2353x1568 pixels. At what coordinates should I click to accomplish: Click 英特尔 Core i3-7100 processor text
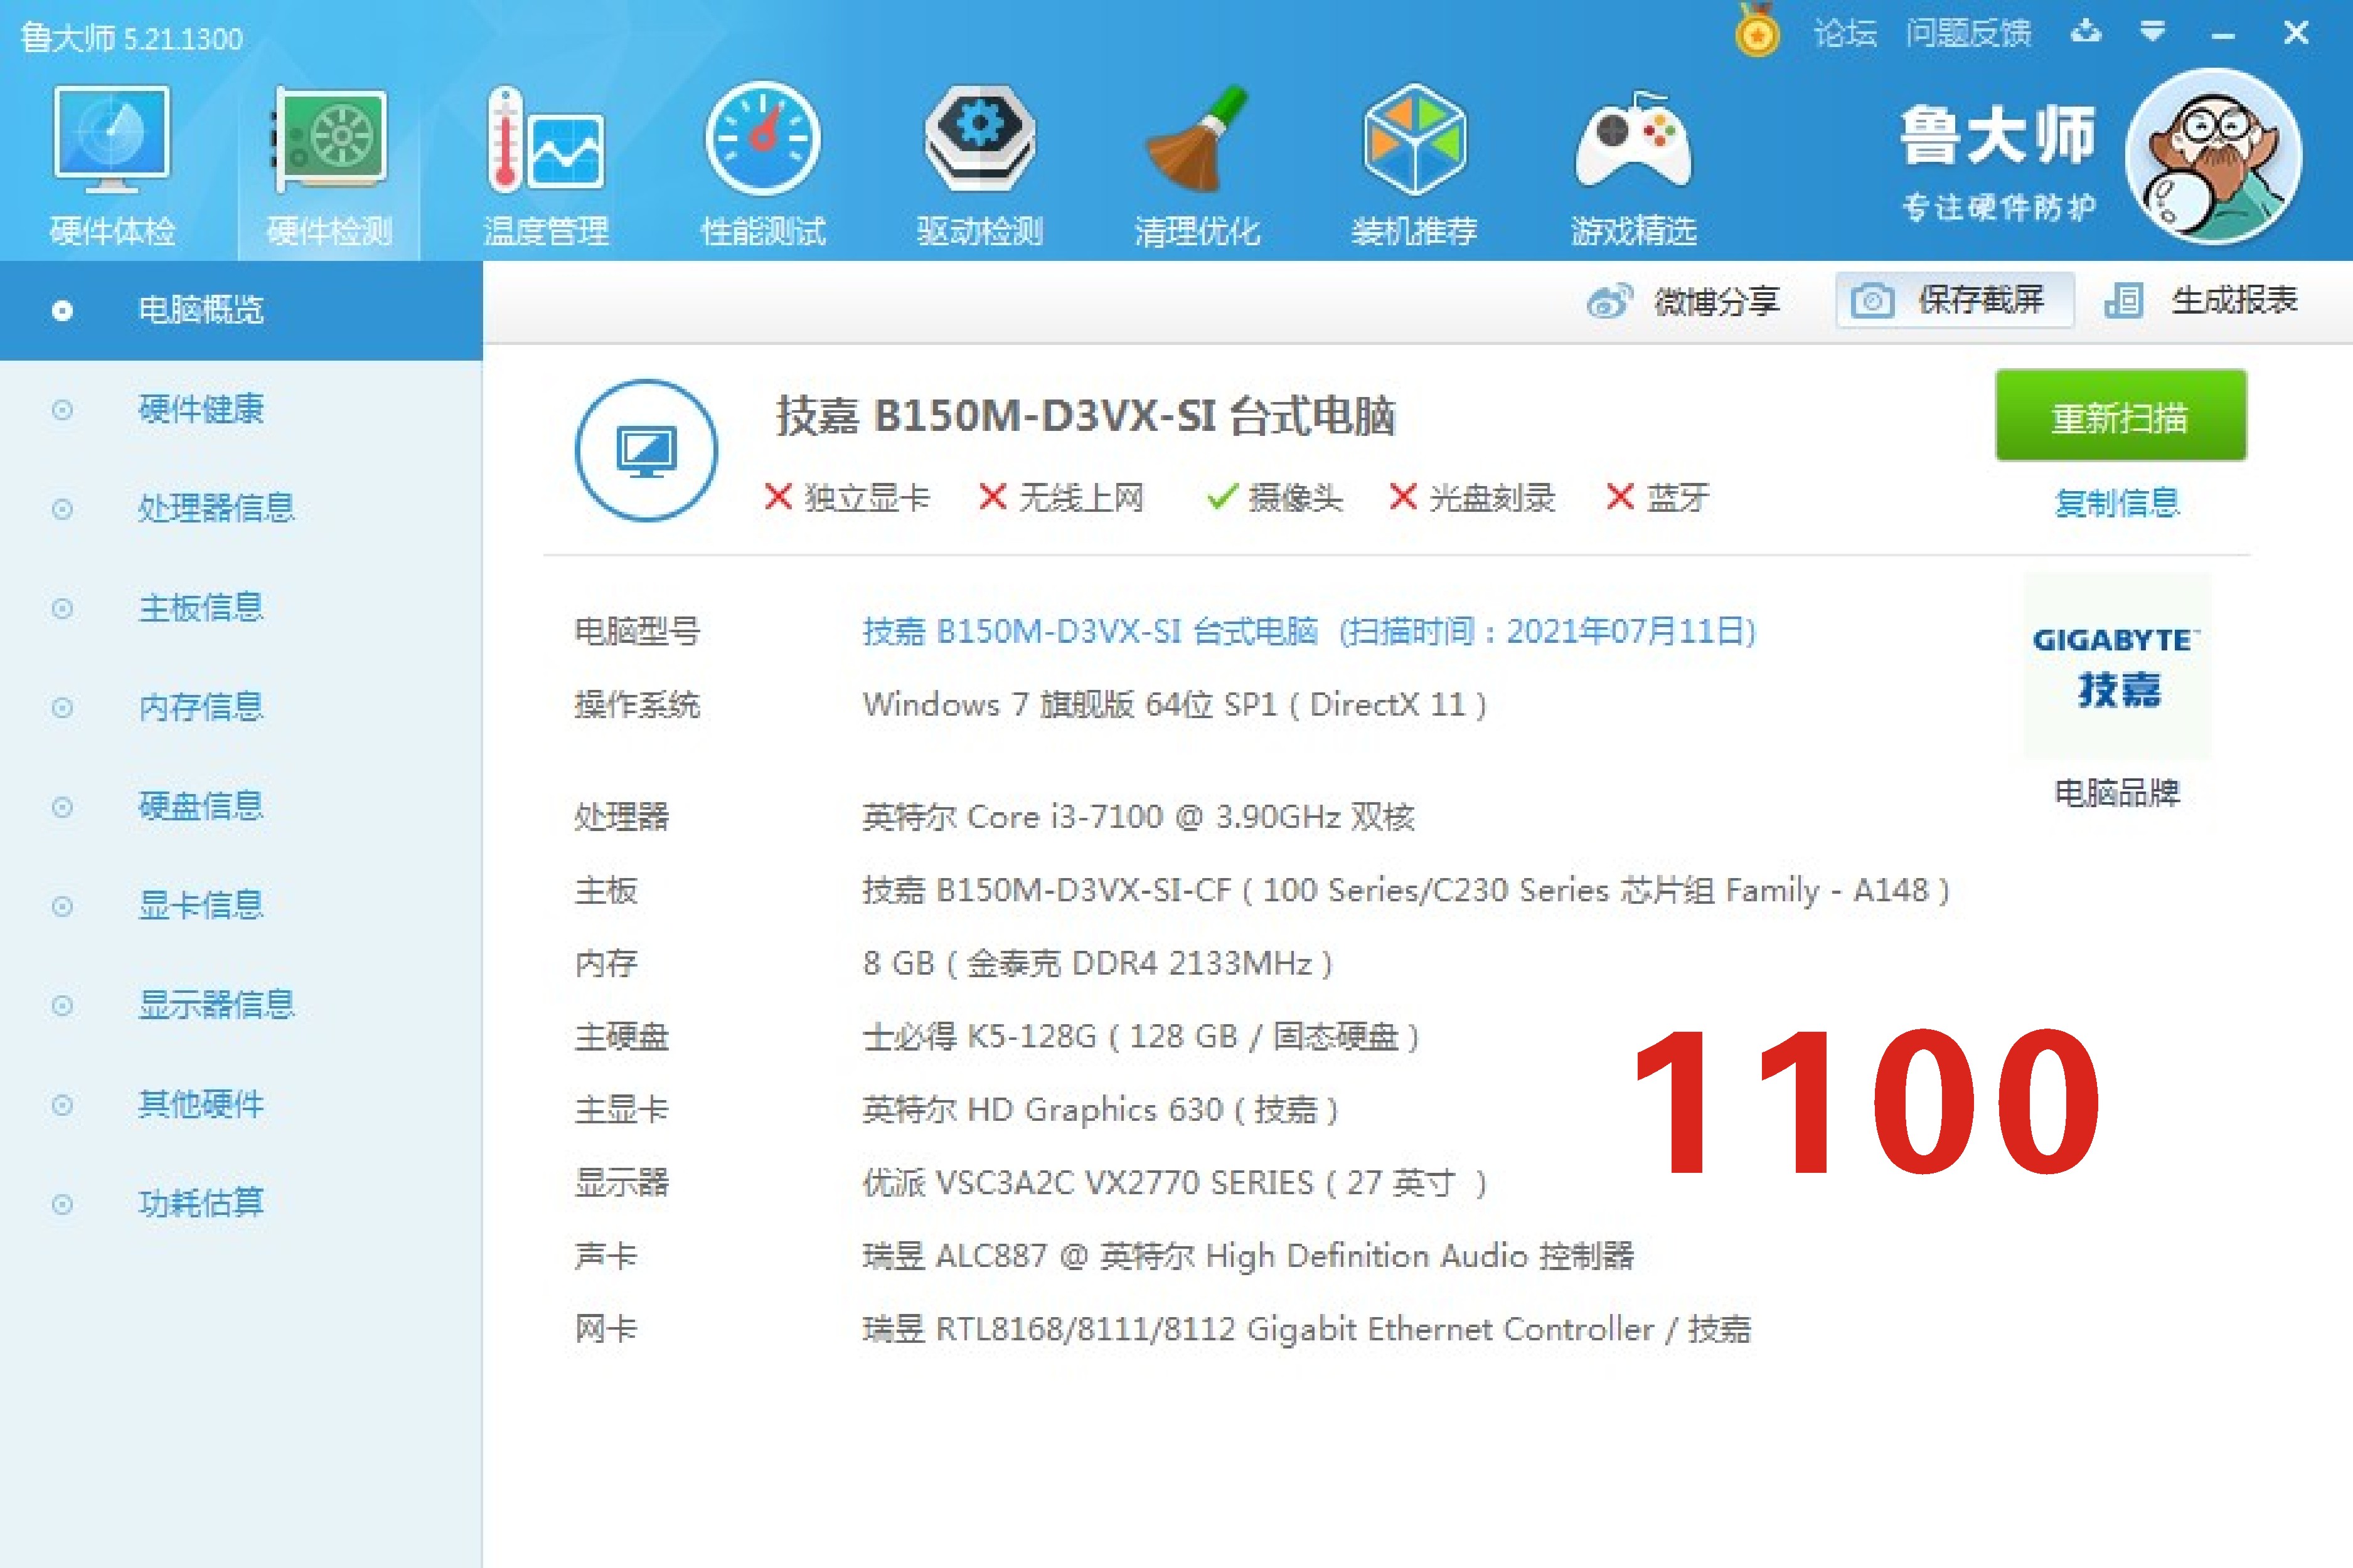point(1138,817)
